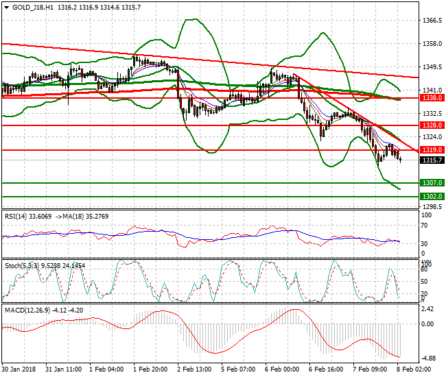Select the Stoch(5,3,3) indicator label
This screenshot has width=446, height=377.
(x=22, y=266)
